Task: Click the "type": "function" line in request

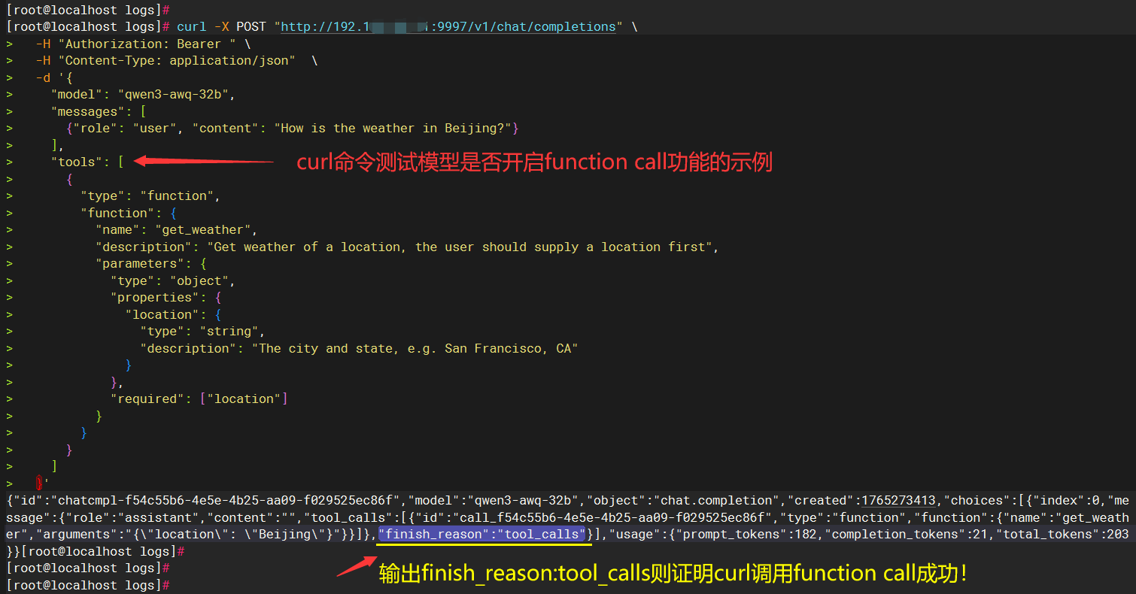Action: point(150,196)
